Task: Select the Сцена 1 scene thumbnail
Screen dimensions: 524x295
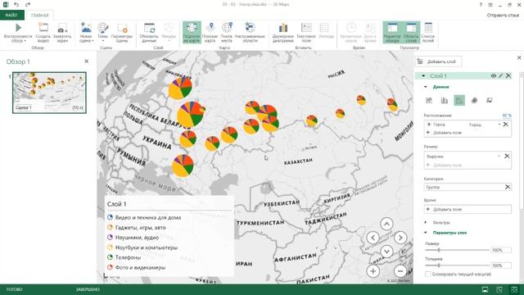Action: 49,93
